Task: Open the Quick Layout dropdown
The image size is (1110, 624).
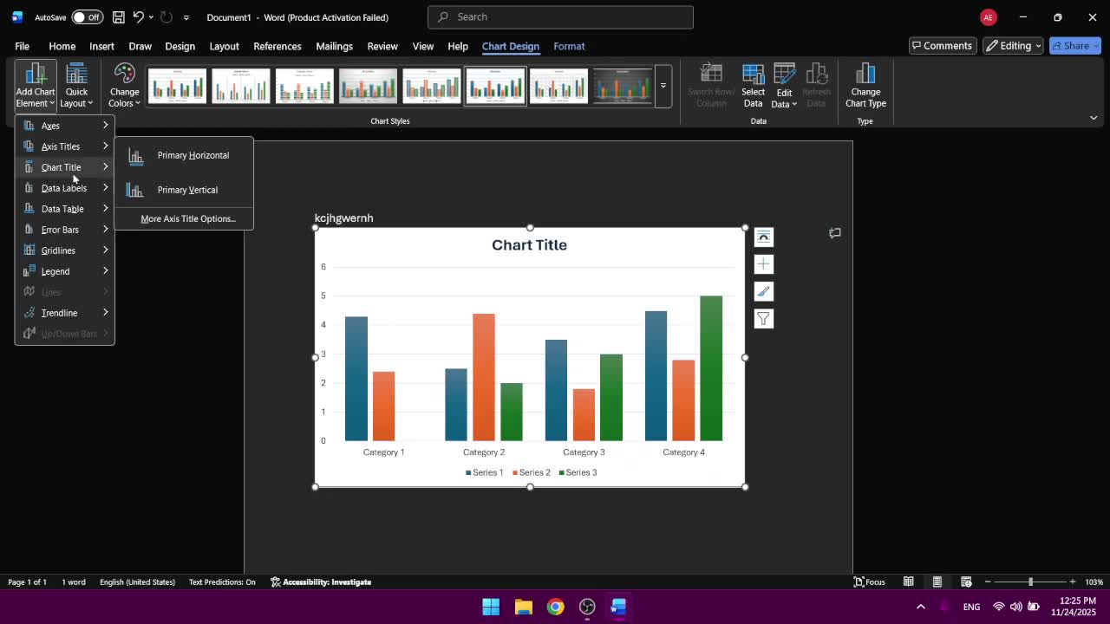Action: click(76, 85)
